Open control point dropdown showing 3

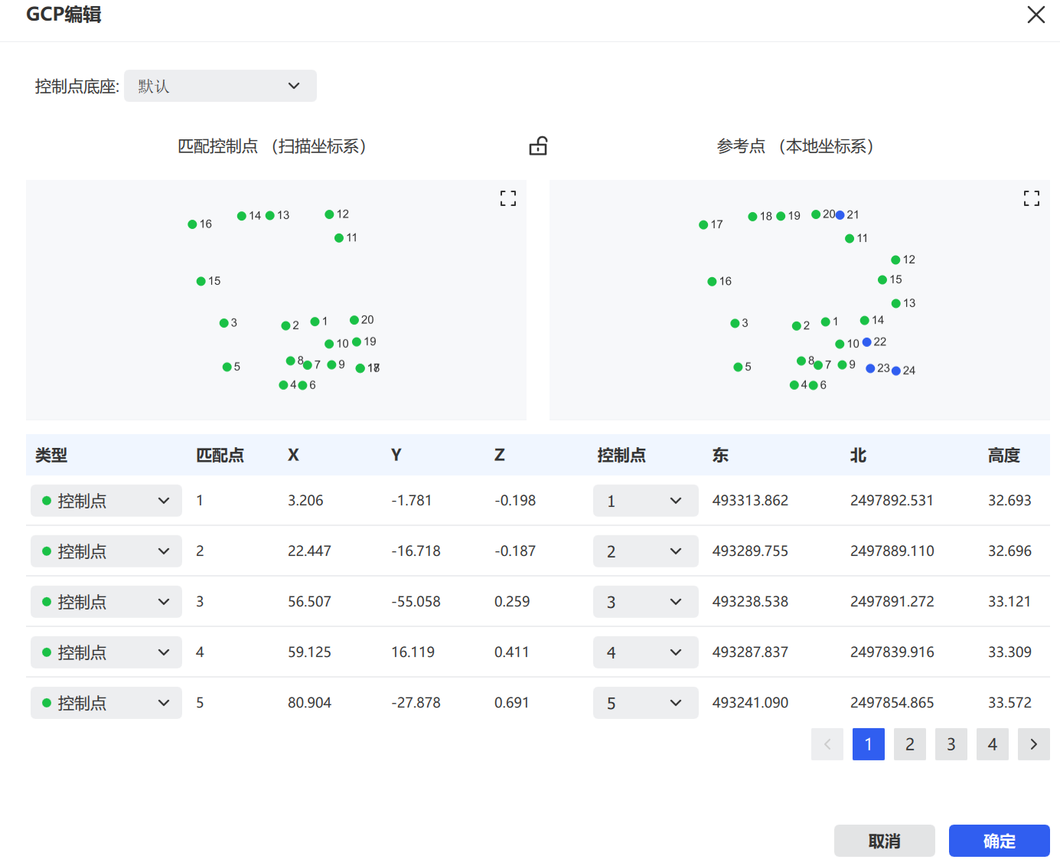645,602
